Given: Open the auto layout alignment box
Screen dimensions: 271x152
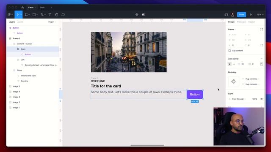Looking at the screenshot, I should (x=262, y=64).
